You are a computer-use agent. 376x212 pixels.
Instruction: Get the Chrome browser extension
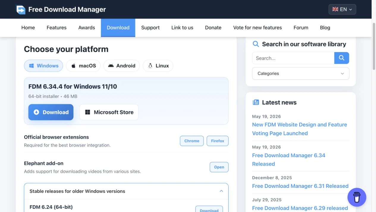pyautogui.click(x=192, y=141)
